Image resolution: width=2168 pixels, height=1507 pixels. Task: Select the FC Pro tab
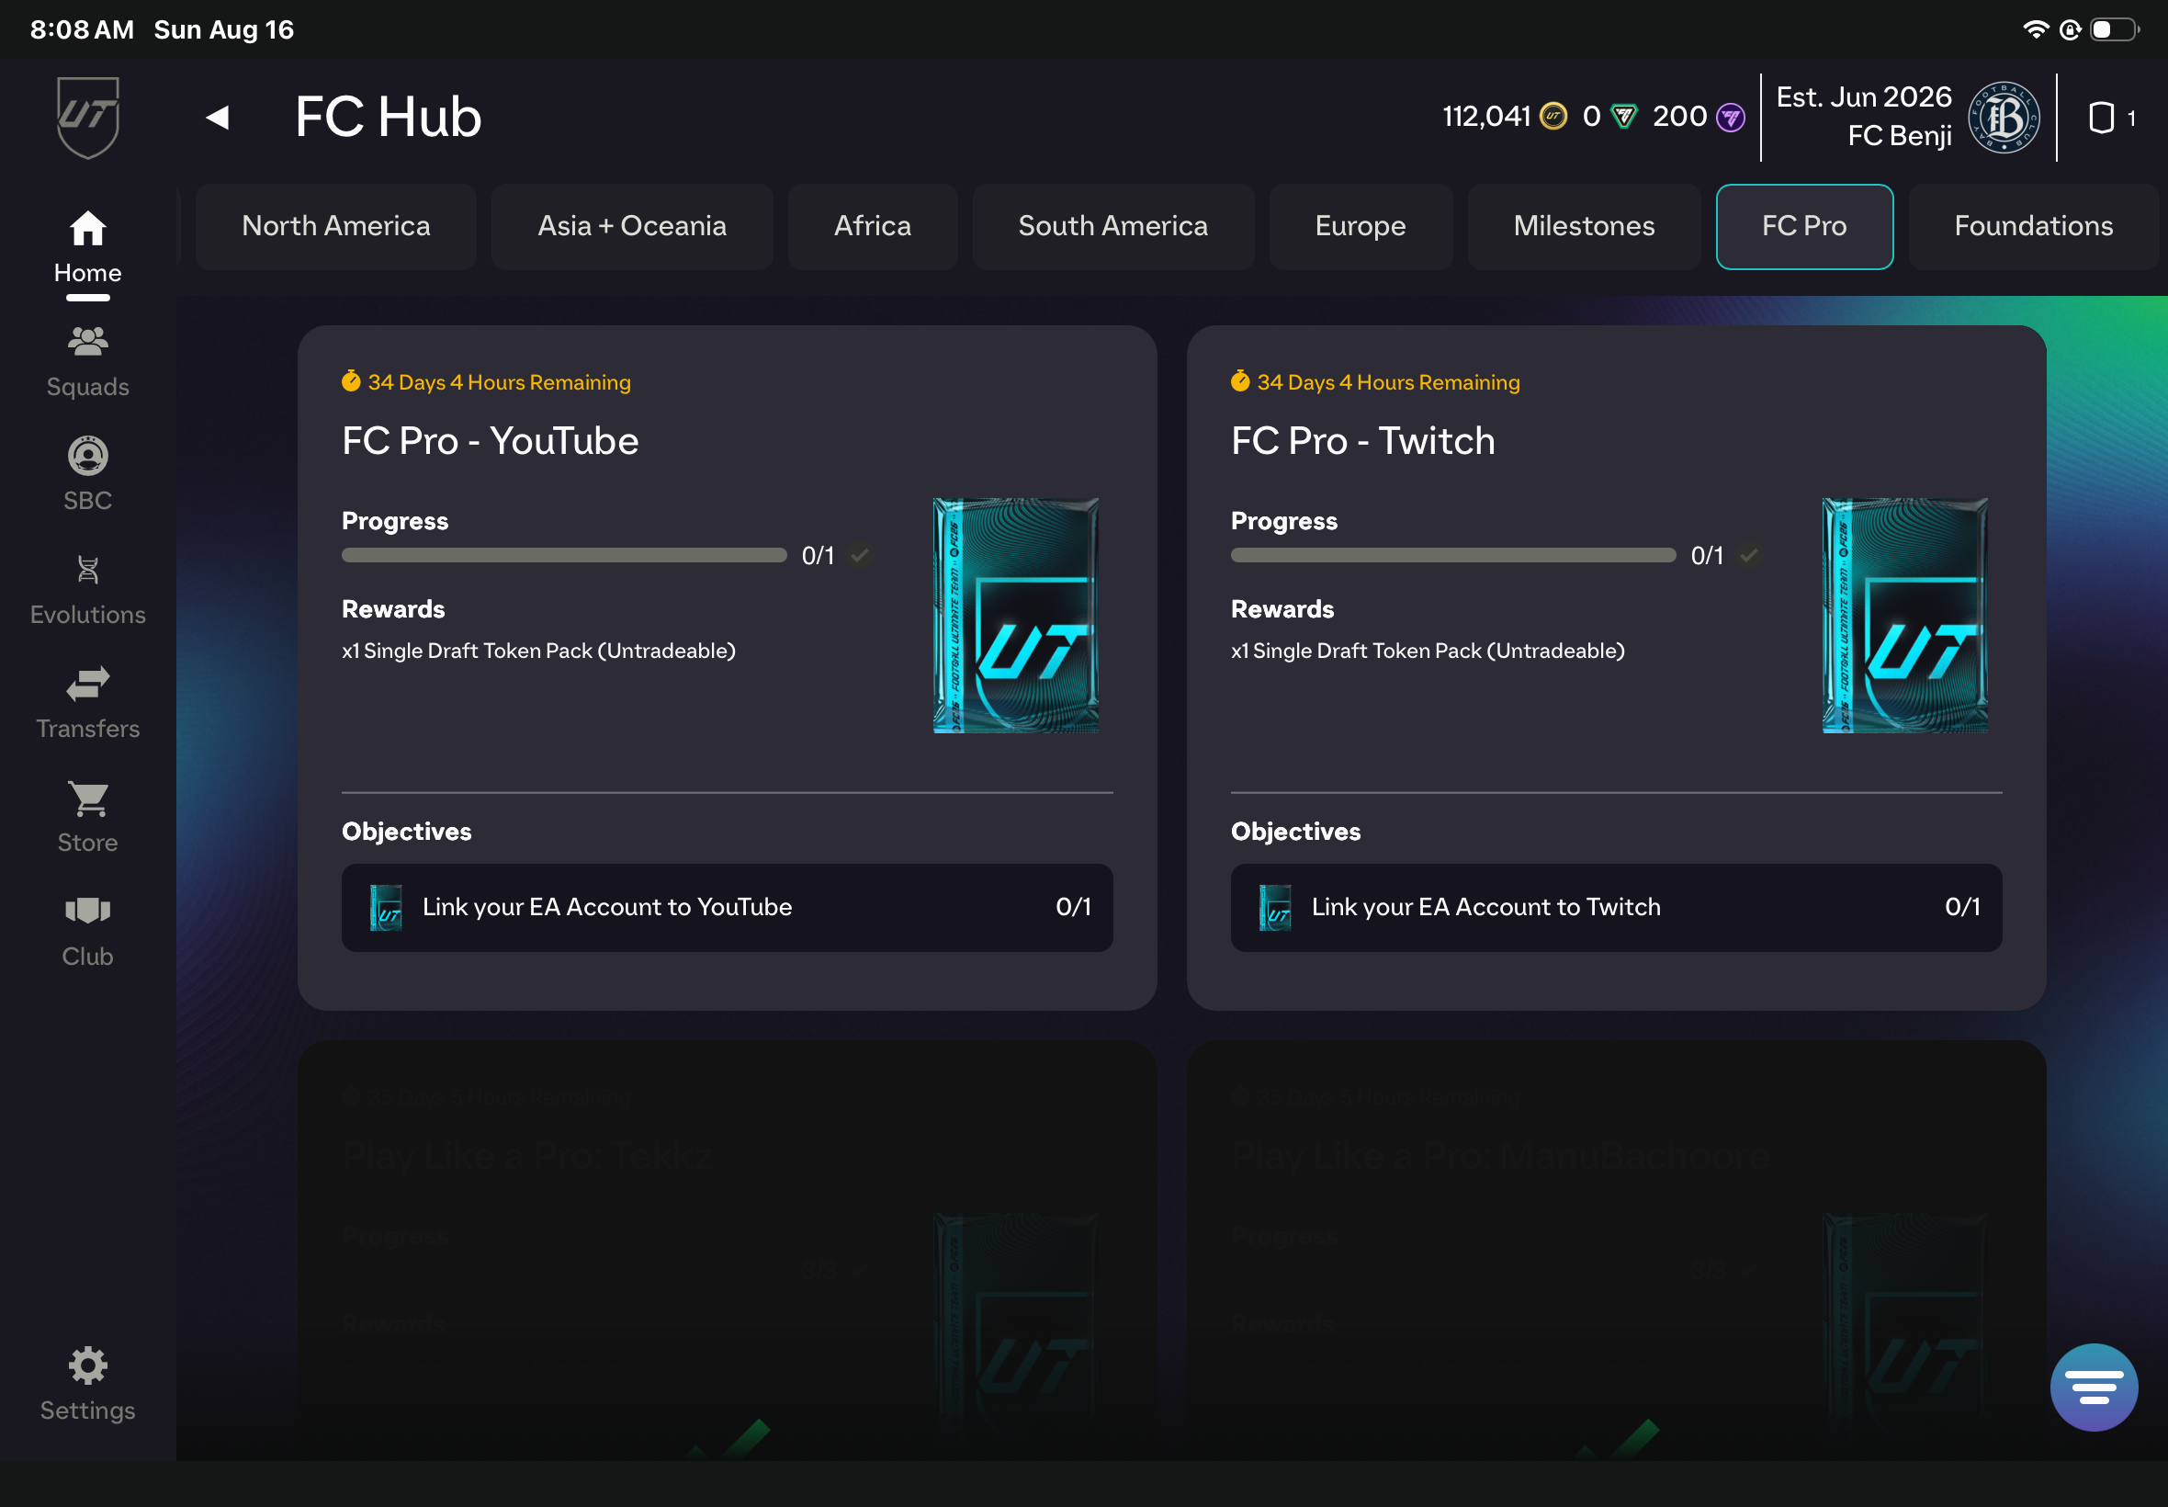pos(1804,227)
